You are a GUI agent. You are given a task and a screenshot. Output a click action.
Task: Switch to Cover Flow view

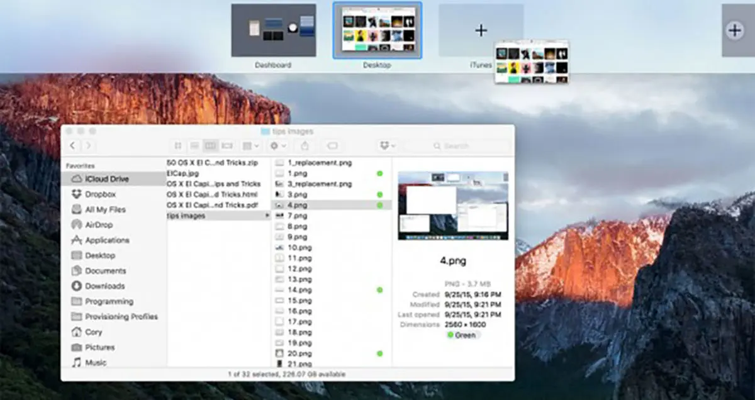[x=227, y=145]
